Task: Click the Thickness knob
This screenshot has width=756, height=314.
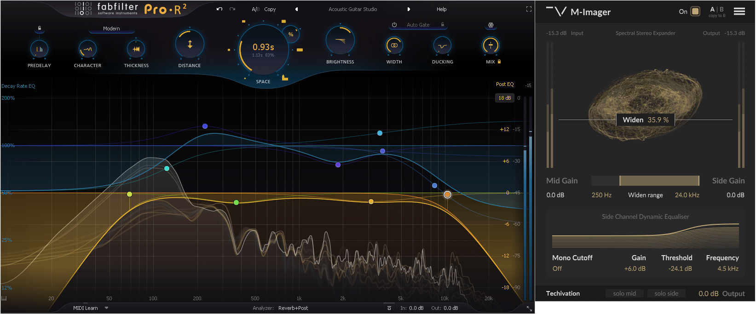Action: click(x=136, y=49)
